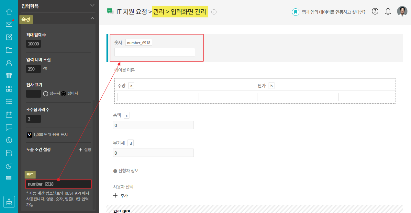Viewport: 411px width, 213px height.
Task: Select the 접두사 radio button
Action: point(46,94)
